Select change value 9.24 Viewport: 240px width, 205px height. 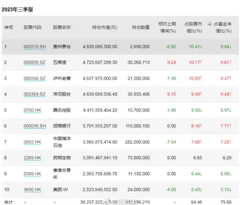171,62
